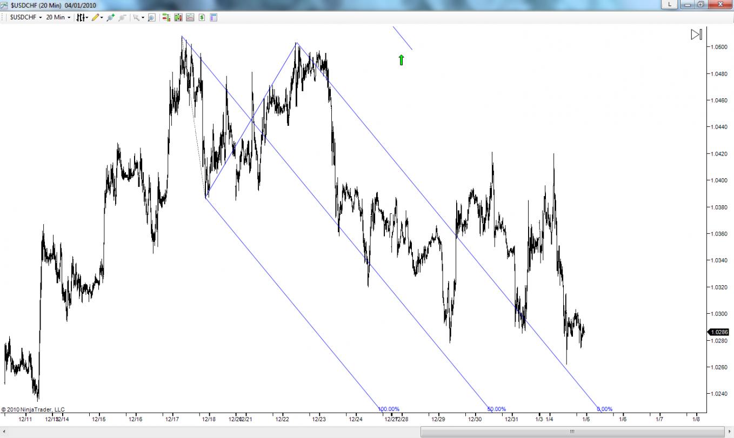This screenshot has height=438, width=734.
Task: Jump to latest bar arrow button
Action: [x=697, y=35]
